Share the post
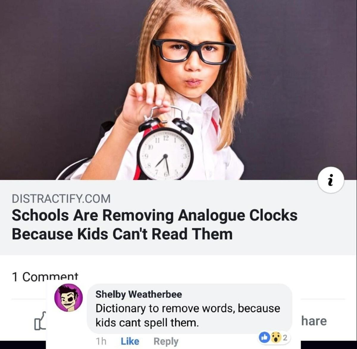The image size is (357, 349). [314, 321]
